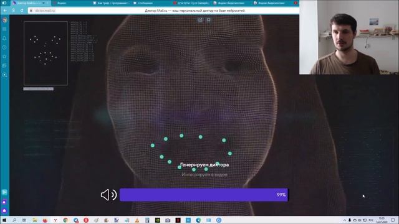Click the purple 99% generation progress bar
399x224 pixels.
[x=204, y=195]
